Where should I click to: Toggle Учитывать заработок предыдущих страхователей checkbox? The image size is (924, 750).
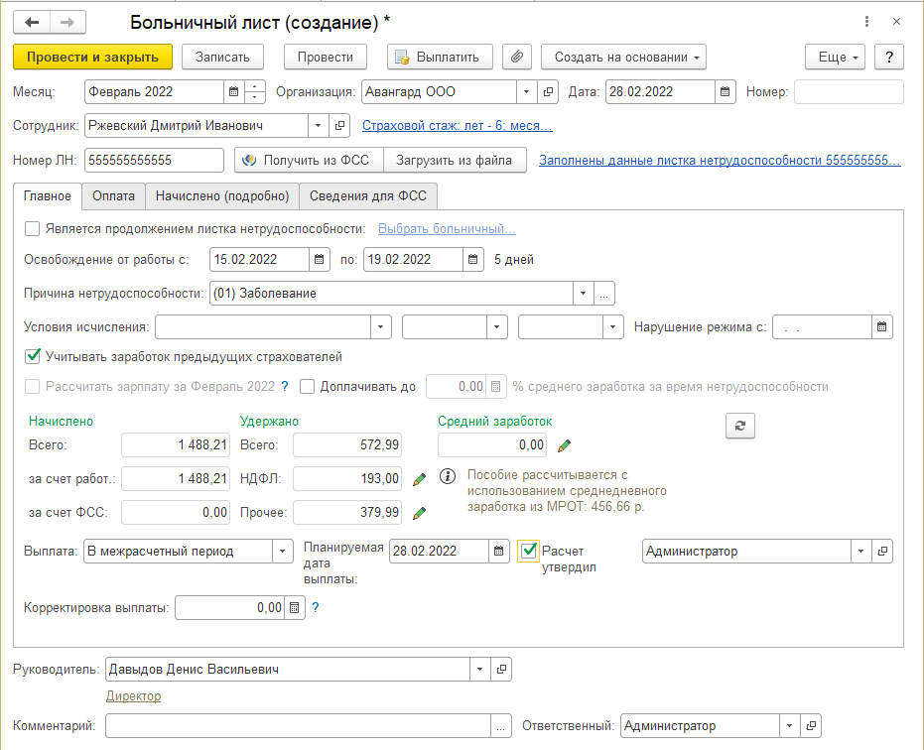click(x=33, y=356)
